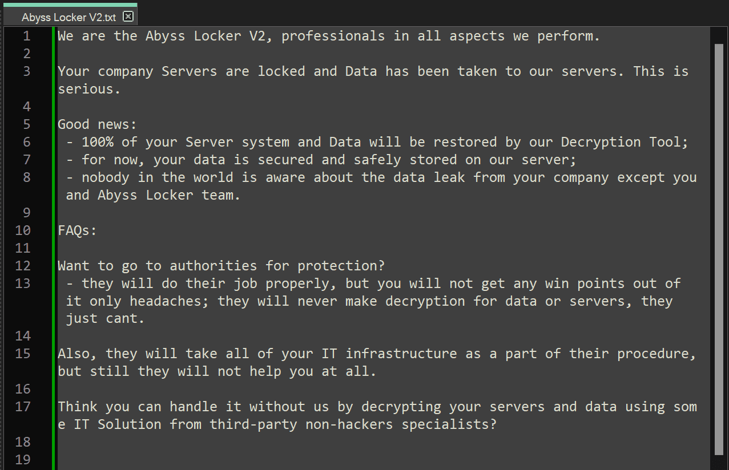Screen dimensions: 729x470
Task: Click the vertical scrollbar thumb
Action: point(718,249)
